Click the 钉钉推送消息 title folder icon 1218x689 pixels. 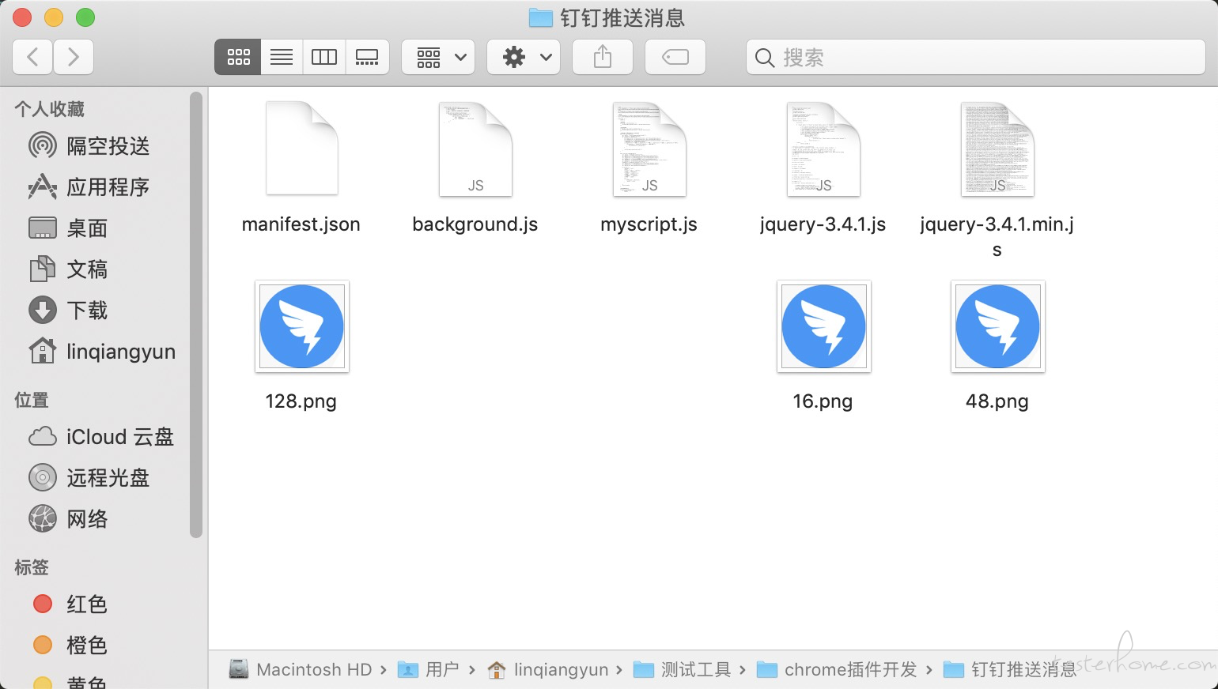[541, 17]
